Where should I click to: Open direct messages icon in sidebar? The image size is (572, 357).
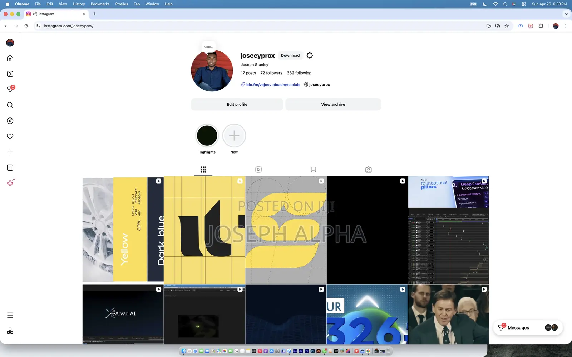pos(10,89)
